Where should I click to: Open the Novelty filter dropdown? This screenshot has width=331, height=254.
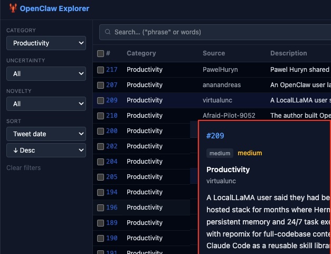point(46,104)
